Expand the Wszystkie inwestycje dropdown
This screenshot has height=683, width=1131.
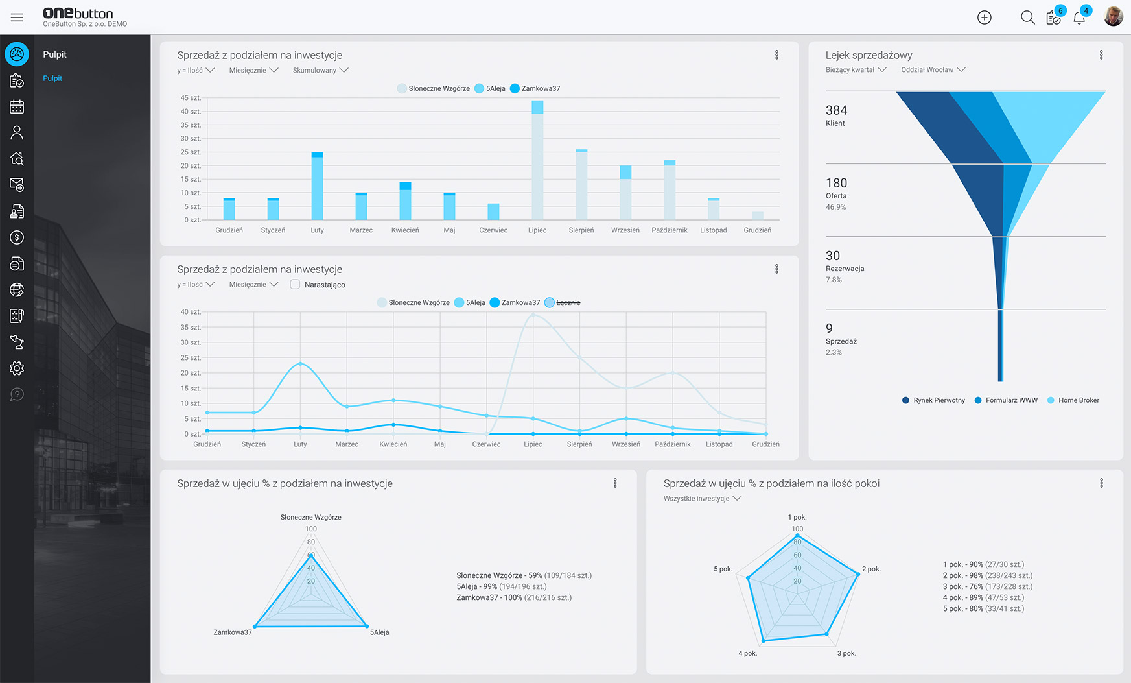(702, 498)
